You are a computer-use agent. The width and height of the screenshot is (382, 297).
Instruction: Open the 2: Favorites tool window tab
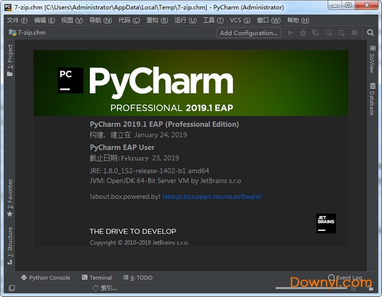tap(10, 197)
